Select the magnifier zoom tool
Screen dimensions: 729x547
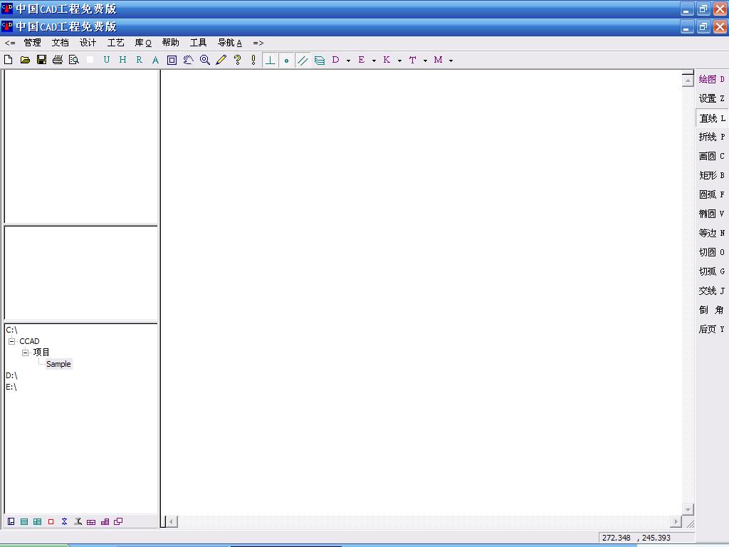tap(204, 60)
